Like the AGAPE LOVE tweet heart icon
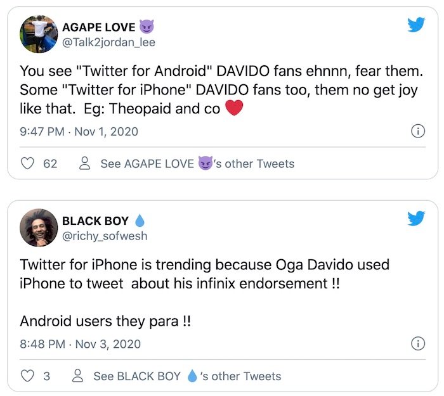This screenshot has height=396, width=444. [27, 163]
